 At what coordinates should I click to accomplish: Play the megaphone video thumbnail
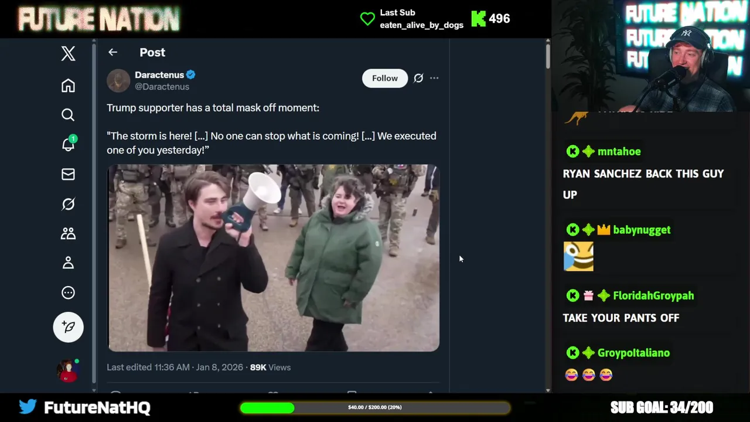tap(274, 258)
